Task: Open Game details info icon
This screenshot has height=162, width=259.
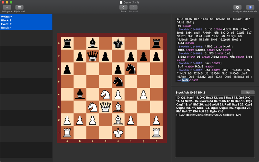Action: [250, 7]
